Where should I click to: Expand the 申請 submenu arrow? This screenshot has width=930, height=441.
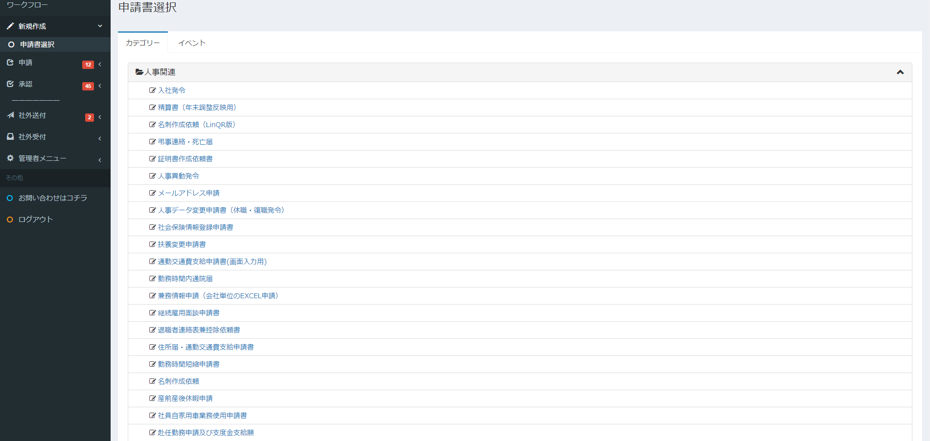click(100, 64)
